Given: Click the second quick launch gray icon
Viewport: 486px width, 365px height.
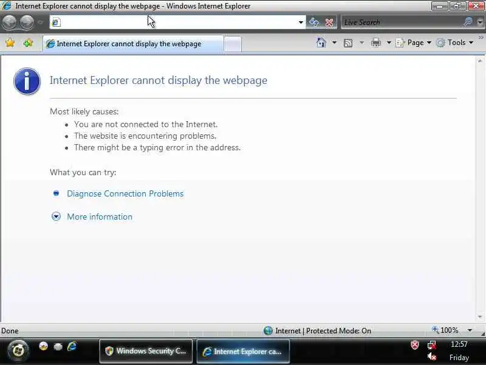Looking at the screenshot, I should 58,346.
